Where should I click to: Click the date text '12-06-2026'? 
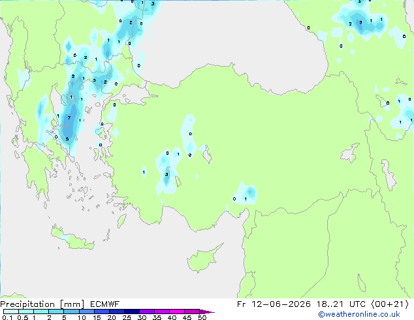coord(281,304)
